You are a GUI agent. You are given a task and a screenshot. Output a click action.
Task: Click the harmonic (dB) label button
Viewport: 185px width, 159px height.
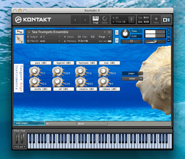click(x=87, y=63)
